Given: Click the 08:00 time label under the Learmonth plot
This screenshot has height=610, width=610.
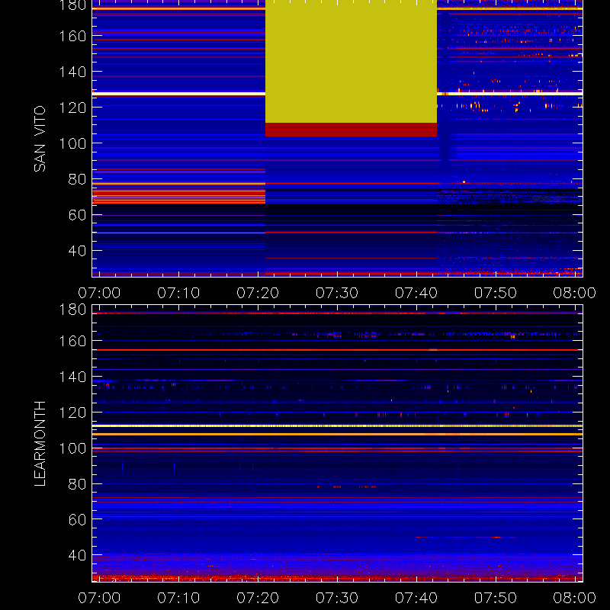Looking at the screenshot, I should pos(575,598).
